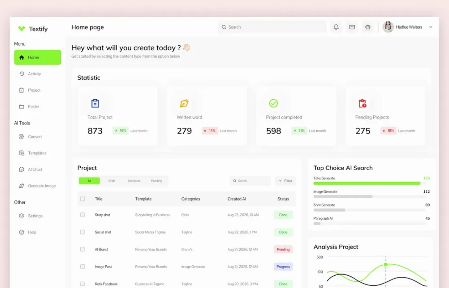Click the 'Aug 22, 2026, 1 PM' date cell
Viewport: 449px width, 288px height.
(242, 232)
